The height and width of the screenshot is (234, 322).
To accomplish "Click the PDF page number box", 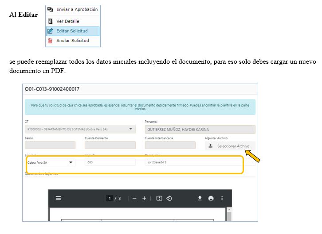I will coord(110,198).
